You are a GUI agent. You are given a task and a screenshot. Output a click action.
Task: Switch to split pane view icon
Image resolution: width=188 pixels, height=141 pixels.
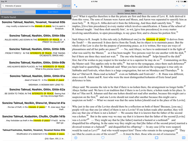[184, 138]
